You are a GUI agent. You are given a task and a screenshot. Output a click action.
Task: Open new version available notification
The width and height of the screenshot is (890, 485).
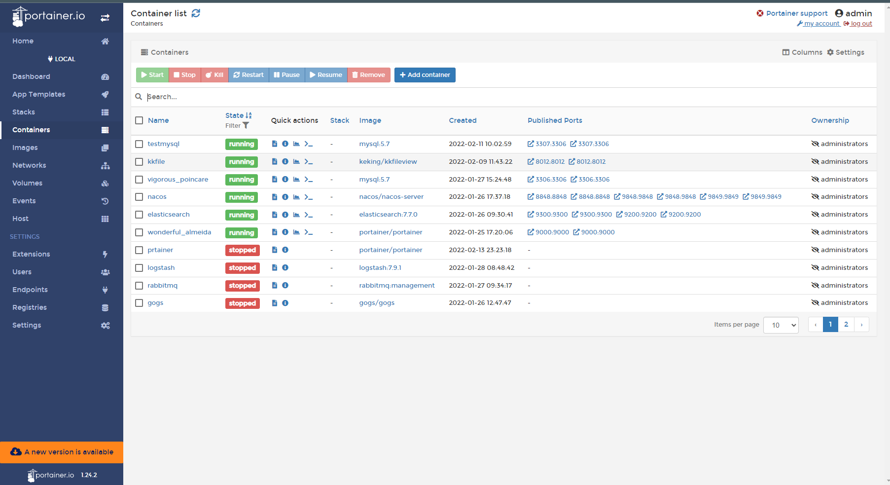(x=62, y=452)
